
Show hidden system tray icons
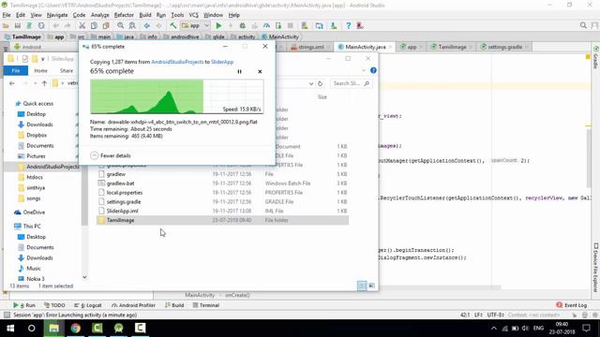[x=494, y=329]
